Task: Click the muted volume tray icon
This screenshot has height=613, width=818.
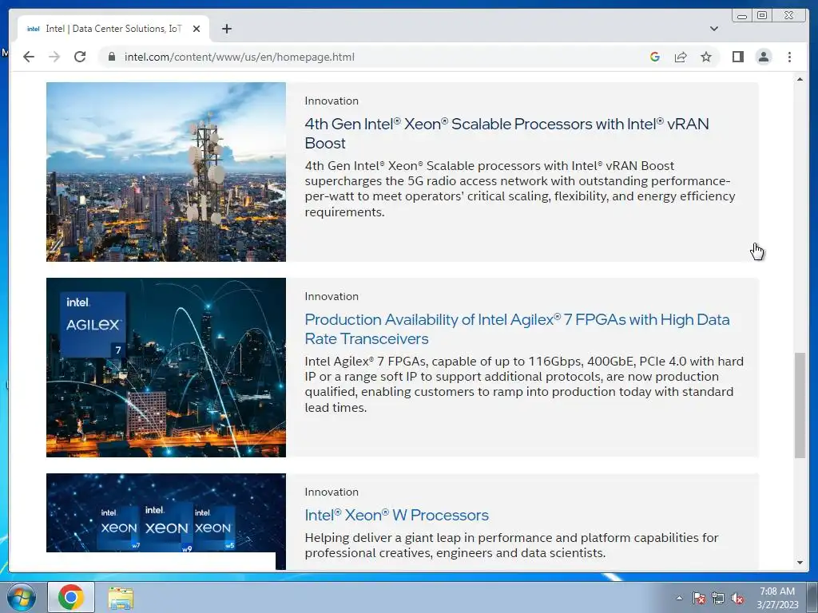Action: pyautogui.click(x=737, y=598)
